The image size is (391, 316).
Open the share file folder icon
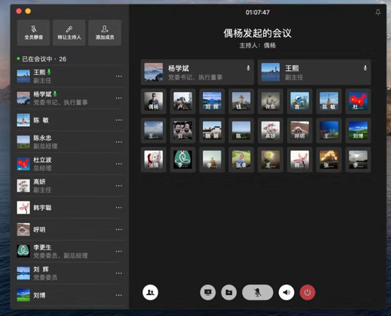(229, 293)
